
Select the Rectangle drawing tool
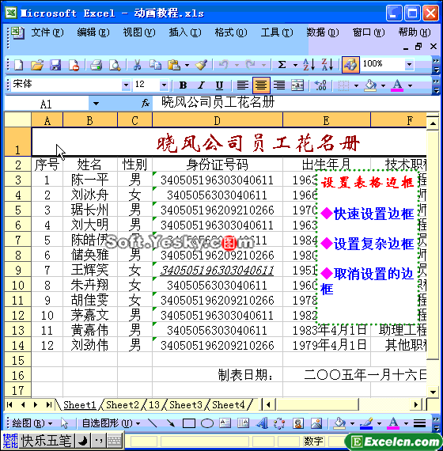189,423
